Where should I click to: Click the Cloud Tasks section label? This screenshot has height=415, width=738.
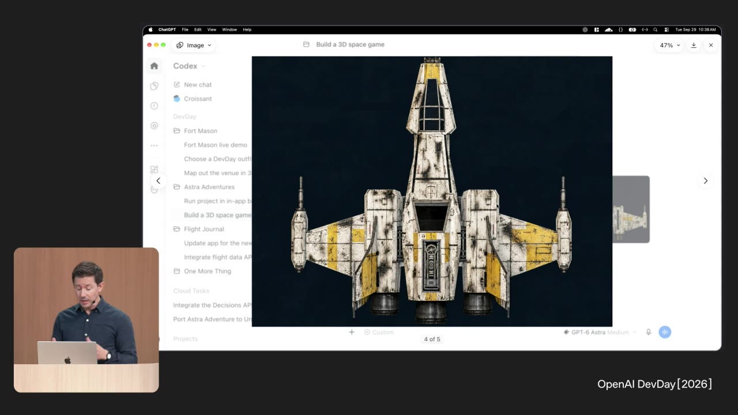191,290
